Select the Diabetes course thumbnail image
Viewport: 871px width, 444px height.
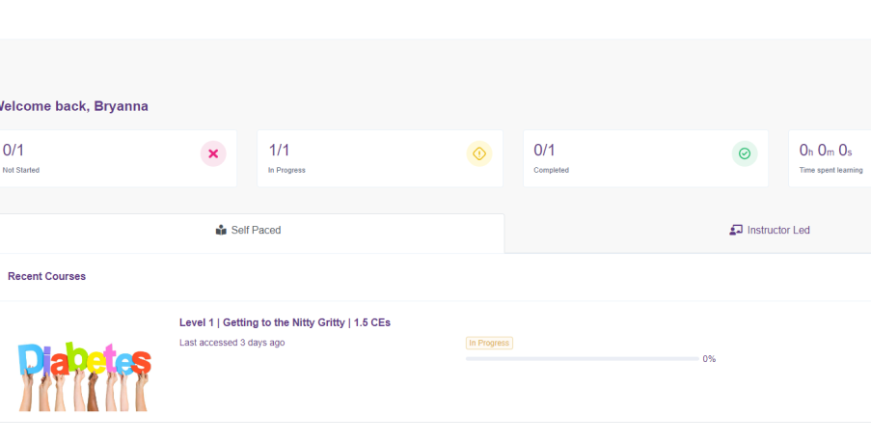[85, 375]
